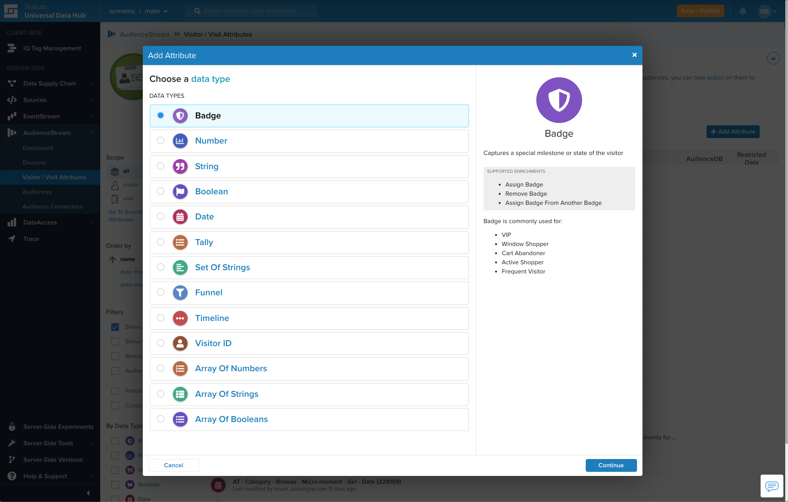Open the RB user account dropdown

(767, 11)
